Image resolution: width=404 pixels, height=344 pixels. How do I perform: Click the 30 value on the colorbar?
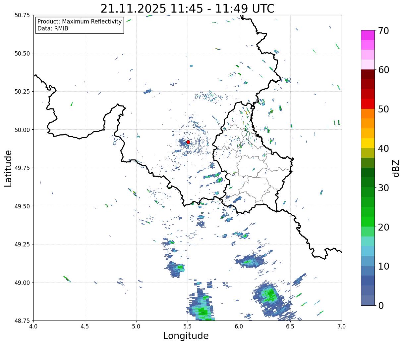click(383, 188)
